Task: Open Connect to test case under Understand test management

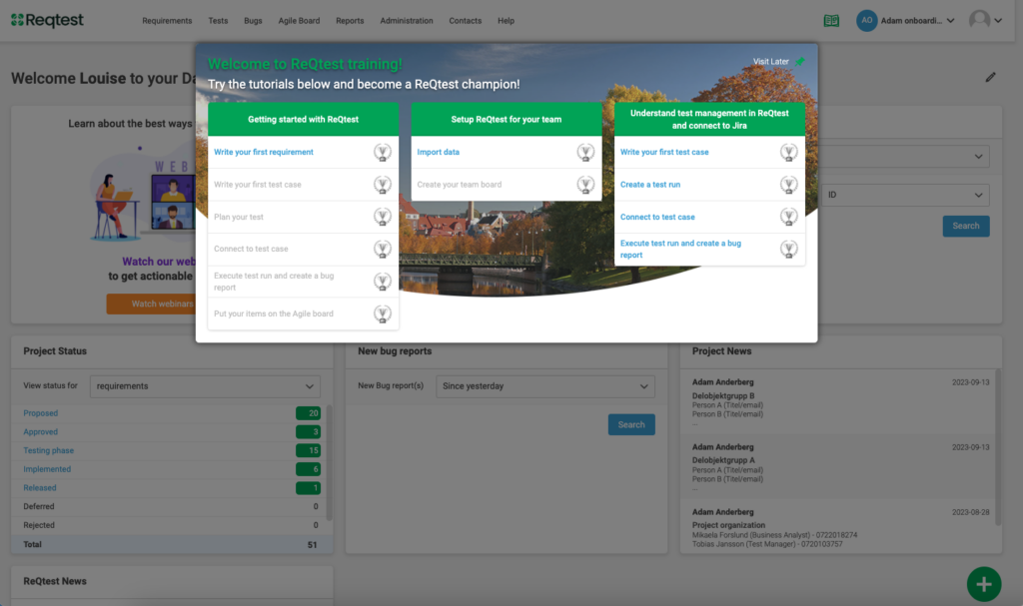Action: coord(657,218)
